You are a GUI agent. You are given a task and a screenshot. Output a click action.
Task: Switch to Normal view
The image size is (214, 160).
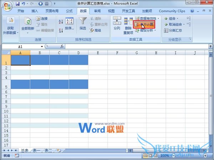coord(146,156)
